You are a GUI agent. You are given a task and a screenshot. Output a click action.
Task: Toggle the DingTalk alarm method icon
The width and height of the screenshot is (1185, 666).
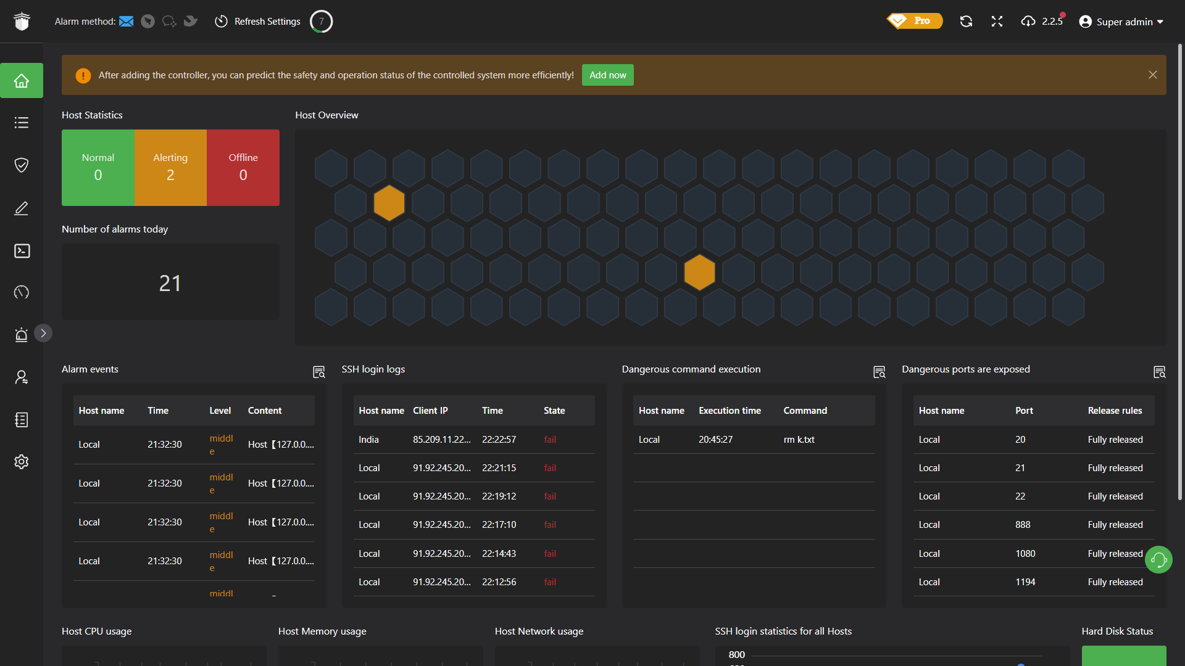tap(148, 22)
